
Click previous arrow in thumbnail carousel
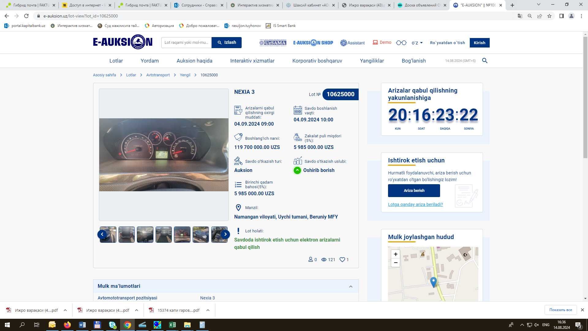pos(102,234)
